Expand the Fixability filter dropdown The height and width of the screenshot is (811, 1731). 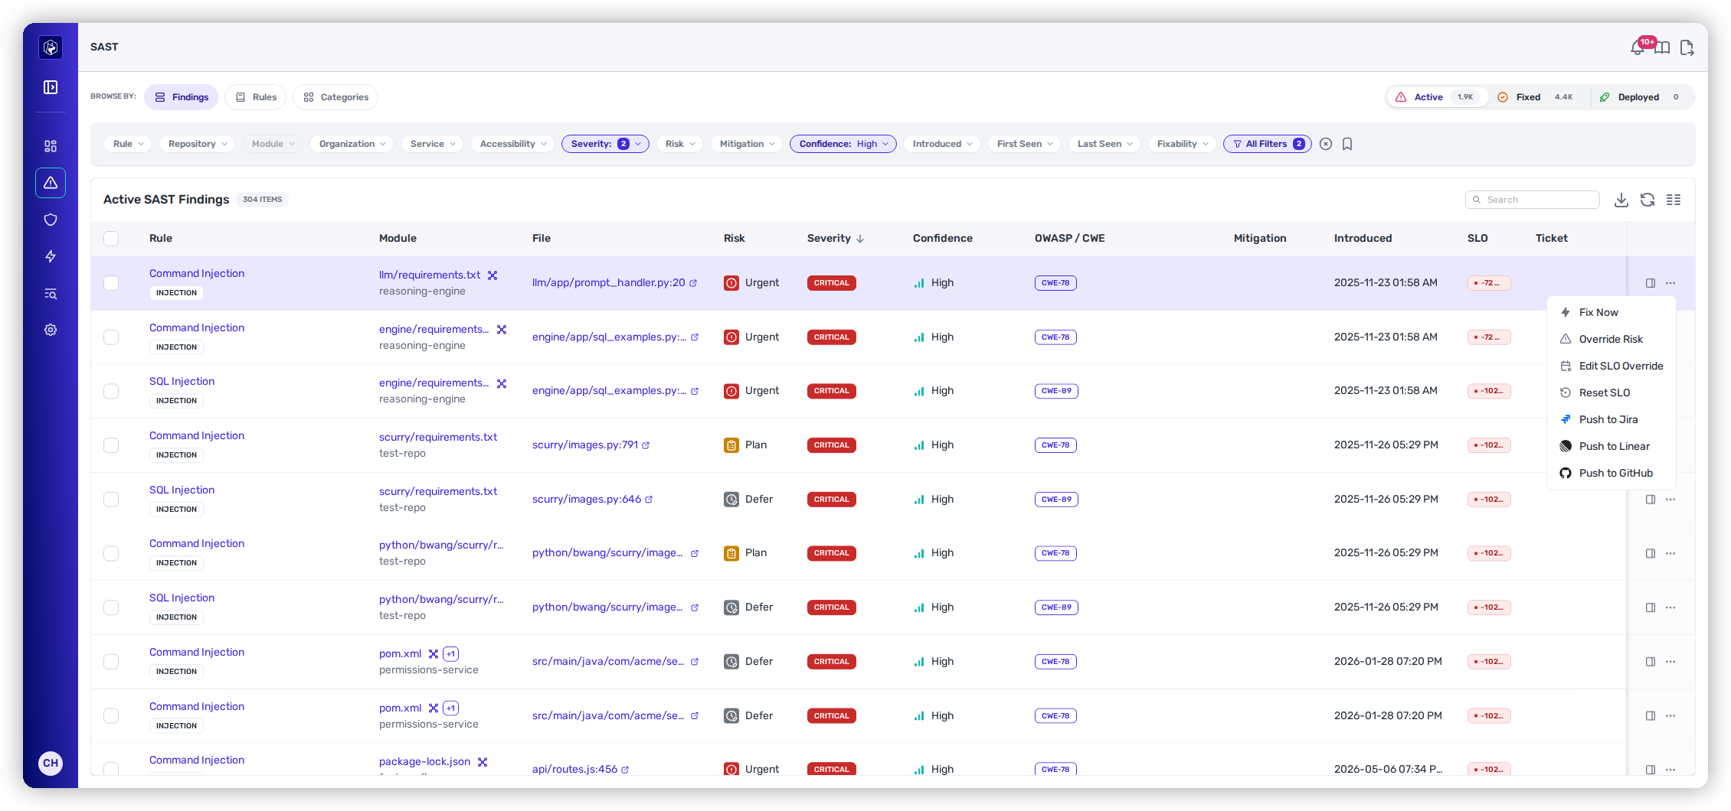coord(1182,144)
